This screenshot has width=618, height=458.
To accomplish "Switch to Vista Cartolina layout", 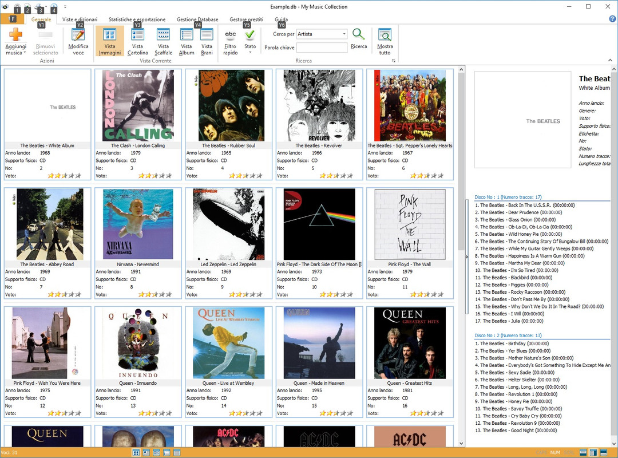I will point(137,42).
